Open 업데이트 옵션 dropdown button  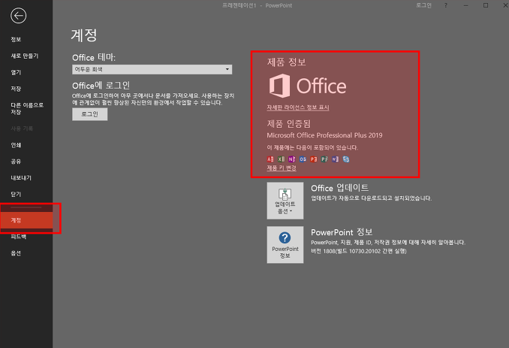click(x=285, y=201)
